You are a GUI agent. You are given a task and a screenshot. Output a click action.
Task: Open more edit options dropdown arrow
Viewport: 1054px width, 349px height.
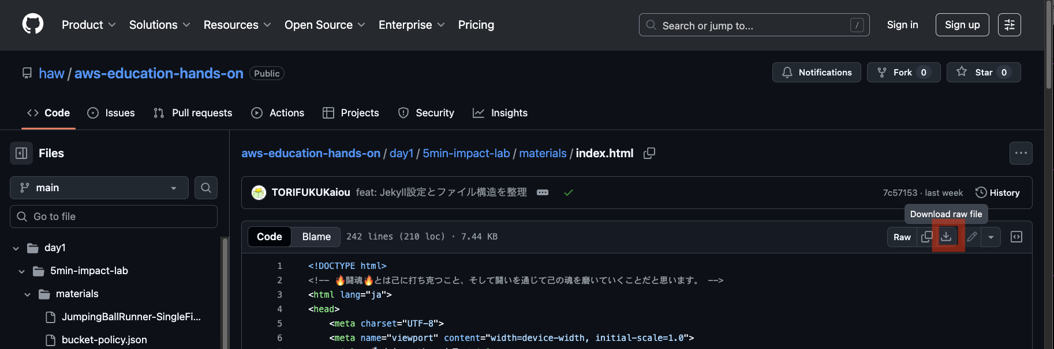[x=991, y=237]
